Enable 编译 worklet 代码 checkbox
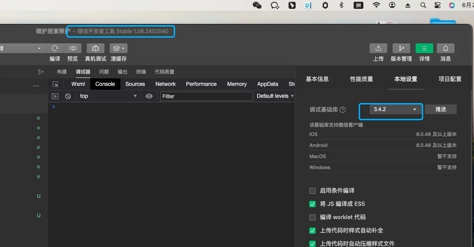Image resolution: width=474 pixels, height=247 pixels. click(x=312, y=217)
